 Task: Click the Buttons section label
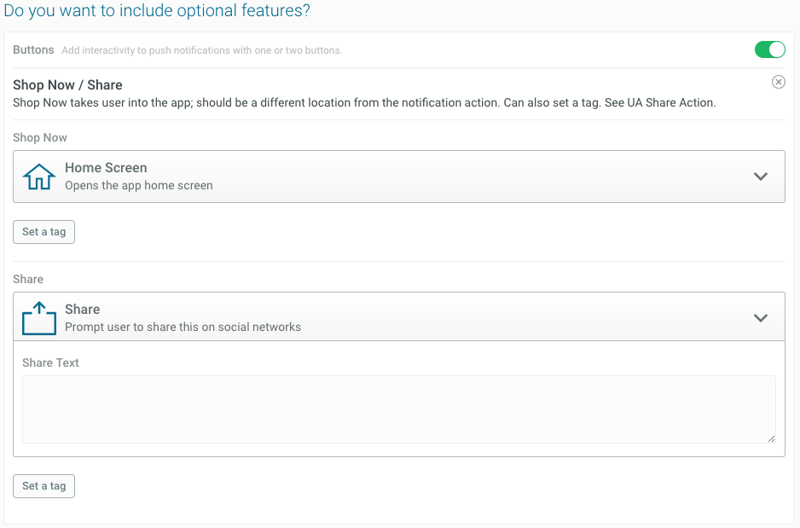[x=33, y=50]
